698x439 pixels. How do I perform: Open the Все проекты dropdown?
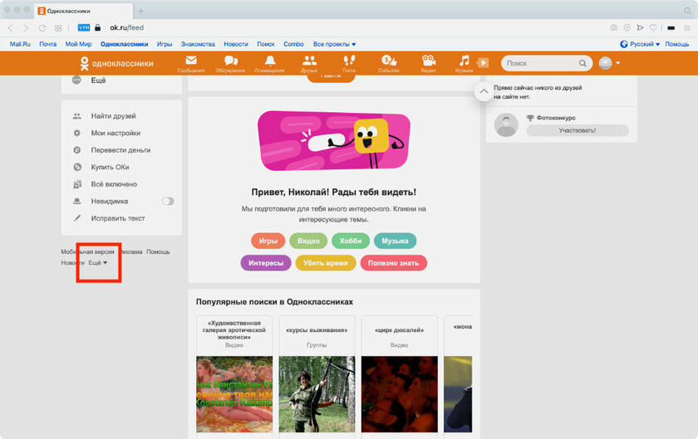334,44
